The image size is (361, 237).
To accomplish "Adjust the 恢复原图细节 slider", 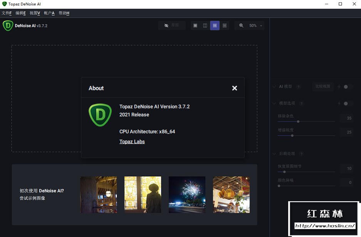I will point(306,172).
